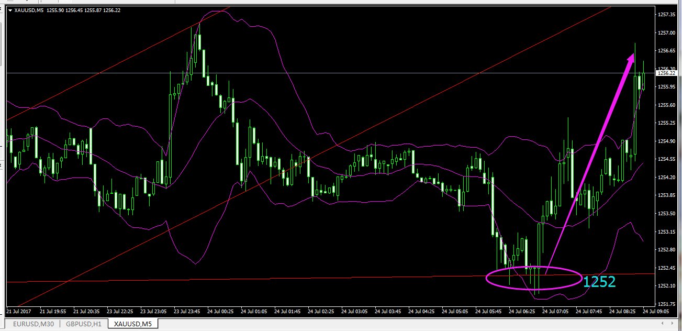The image size is (682, 331).
Task: Click the 21 Jul 19:55 time label
Action: pos(53,311)
